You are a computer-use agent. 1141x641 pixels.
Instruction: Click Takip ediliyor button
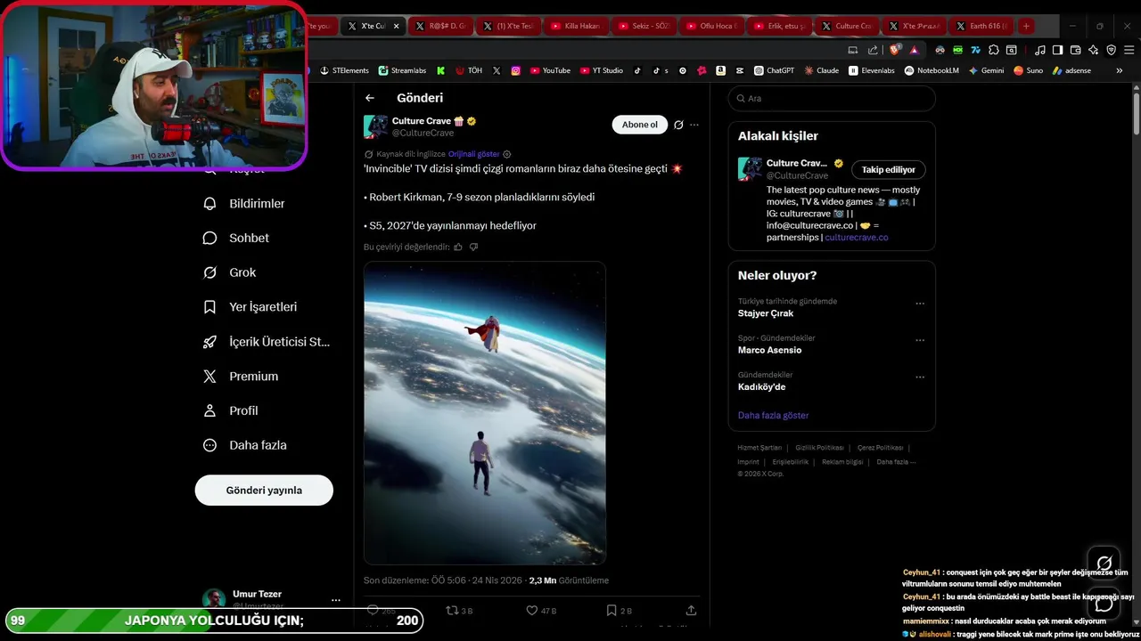(889, 169)
